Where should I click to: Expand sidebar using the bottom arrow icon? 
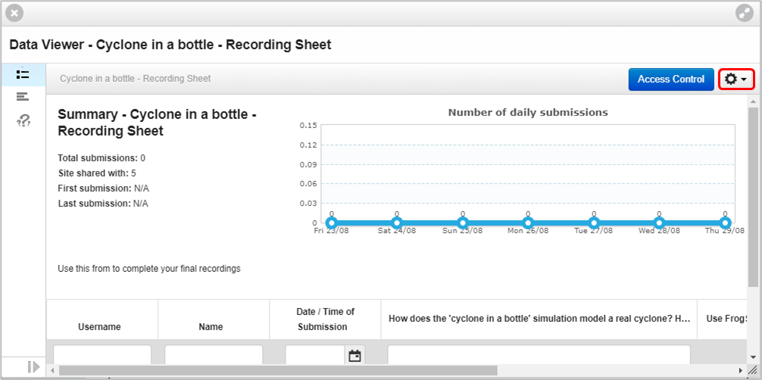(33, 366)
